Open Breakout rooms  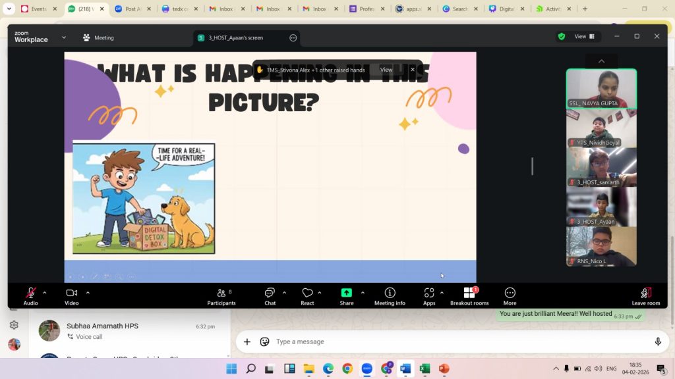[x=469, y=295]
